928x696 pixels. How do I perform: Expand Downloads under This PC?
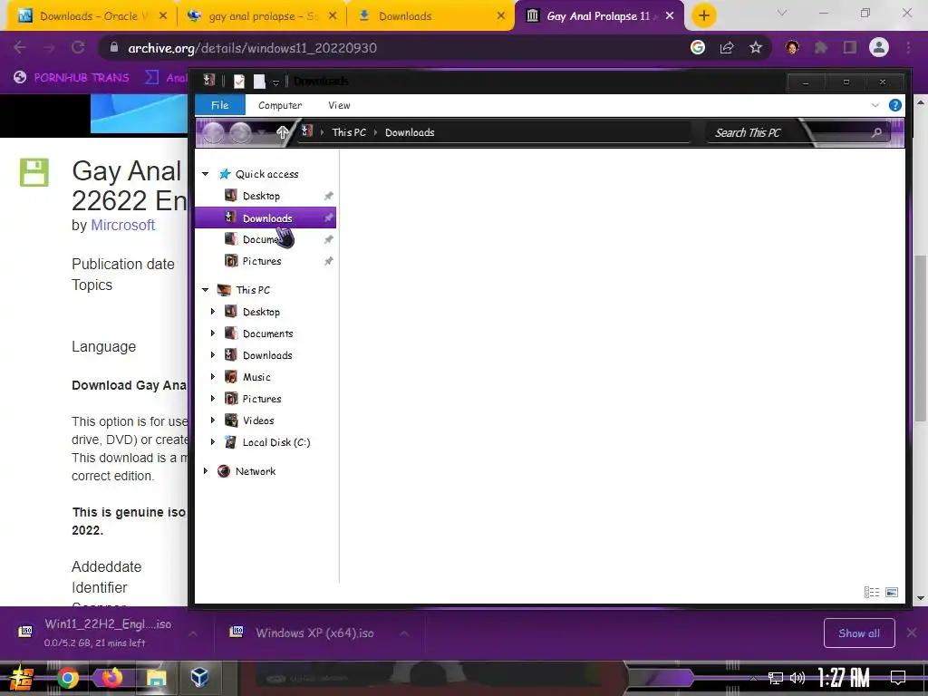click(x=213, y=355)
